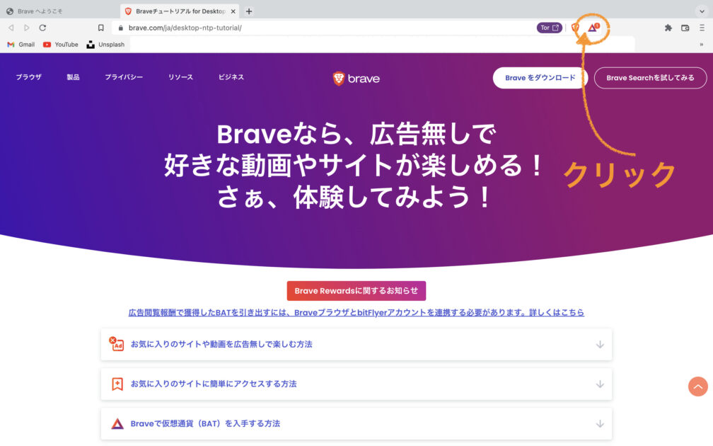Open the bitFlyer account linking notice link
Screen dimensions: 713x446
[356, 312]
